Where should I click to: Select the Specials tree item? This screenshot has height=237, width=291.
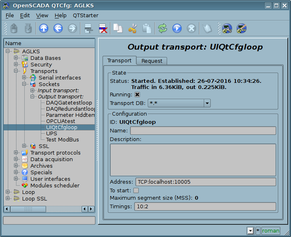(41, 172)
